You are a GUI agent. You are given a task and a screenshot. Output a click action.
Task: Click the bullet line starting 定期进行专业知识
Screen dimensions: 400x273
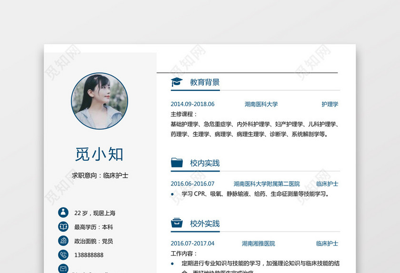point(260,263)
